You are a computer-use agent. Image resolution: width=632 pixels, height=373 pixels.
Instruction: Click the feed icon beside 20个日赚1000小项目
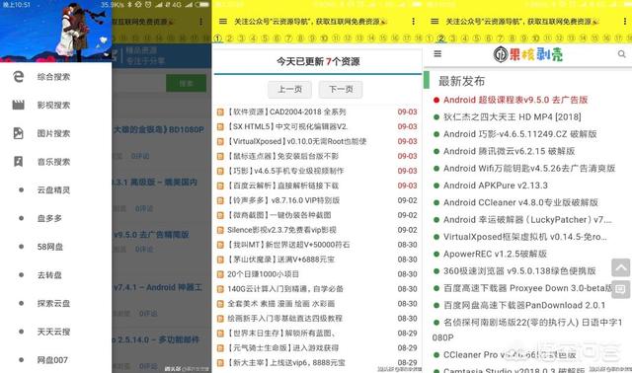pyautogui.click(x=220, y=274)
